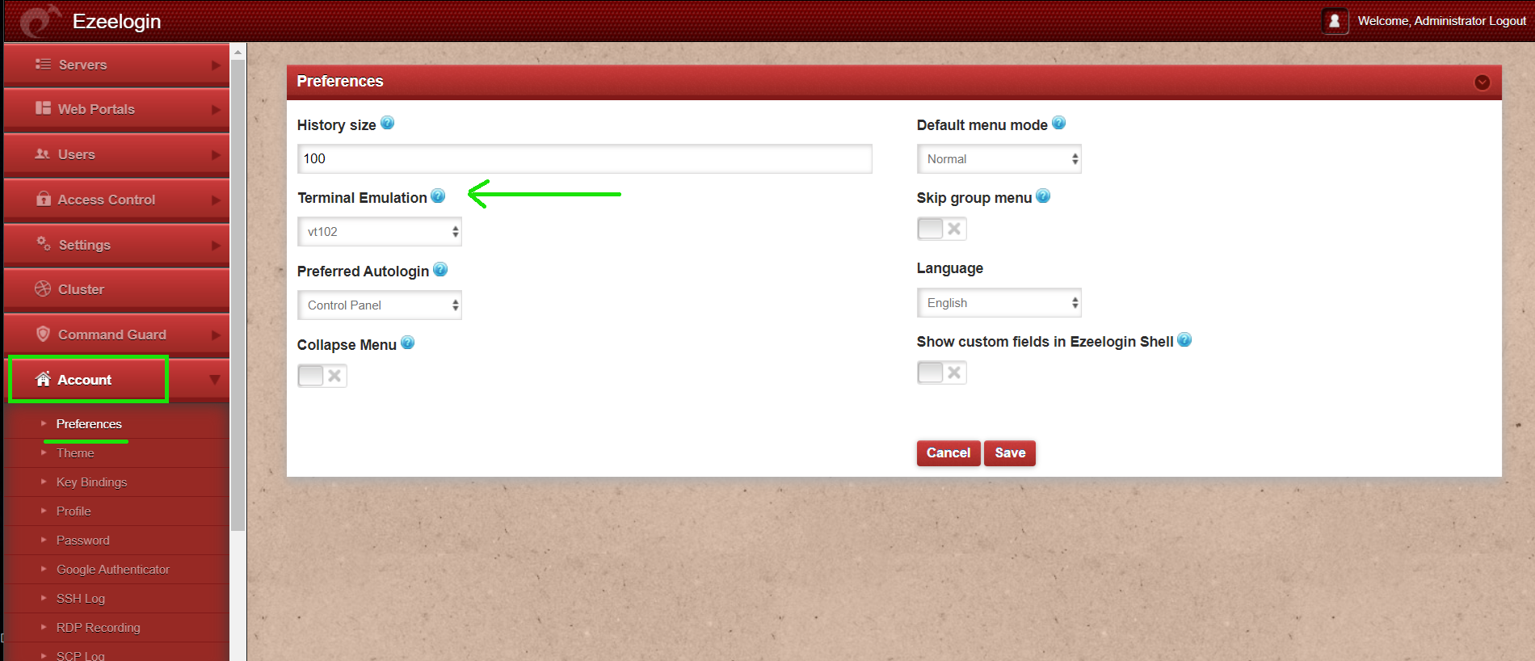Click the Save button
This screenshot has width=1535, height=661.
1010,453
